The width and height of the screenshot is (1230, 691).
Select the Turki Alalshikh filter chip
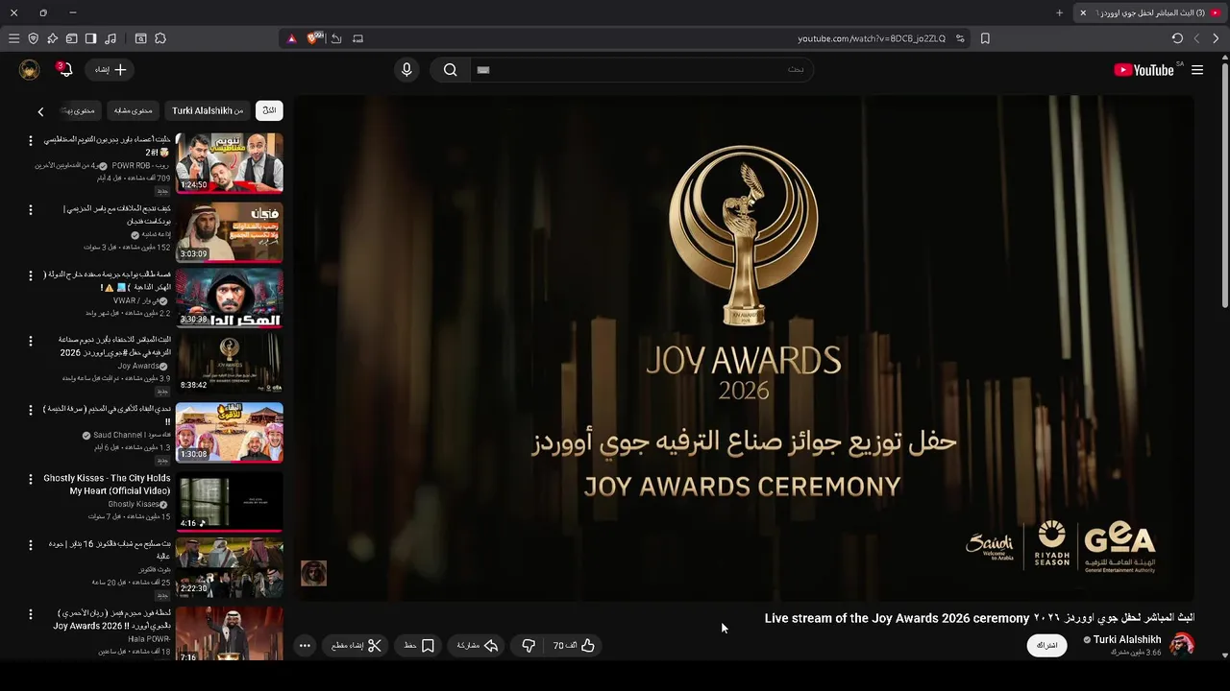point(208,110)
